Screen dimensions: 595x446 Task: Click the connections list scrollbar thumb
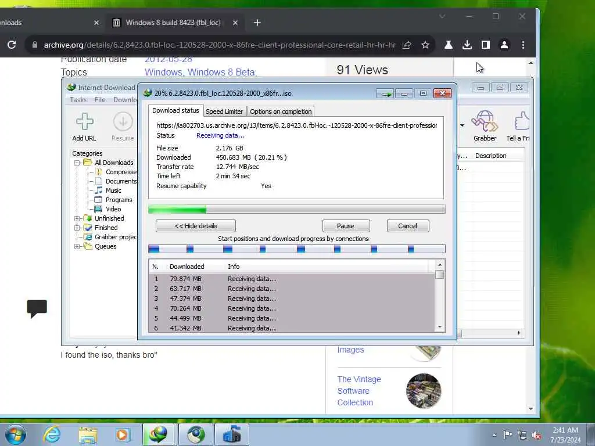tap(439, 274)
